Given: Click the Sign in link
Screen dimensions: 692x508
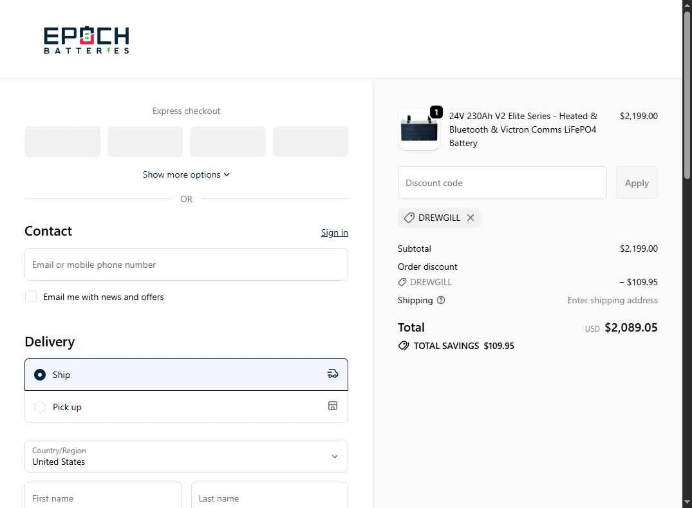Looking at the screenshot, I should point(334,232).
